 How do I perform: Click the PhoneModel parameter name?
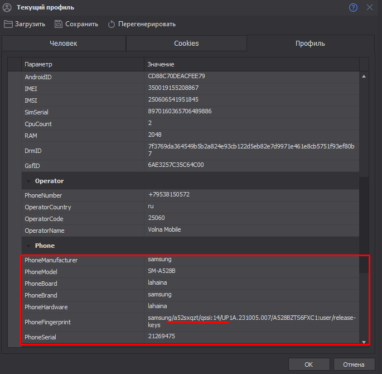pos(41,272)
